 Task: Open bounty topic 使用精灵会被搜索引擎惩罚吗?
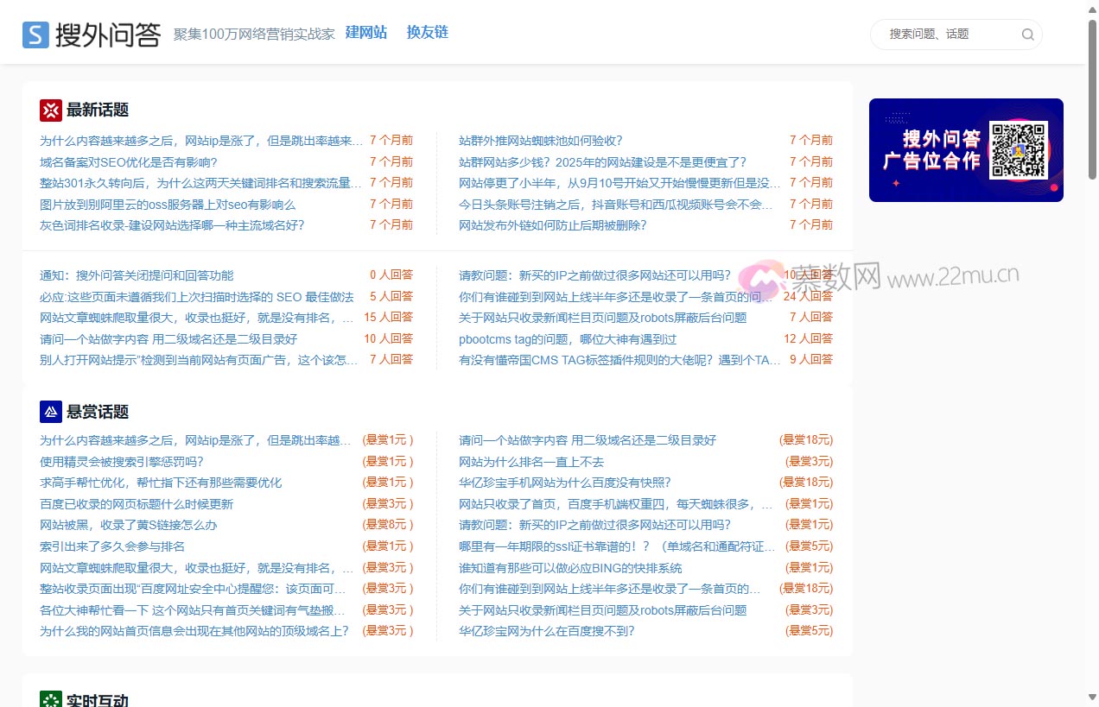click(122, 462)
